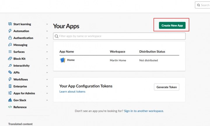Expand the Apps for Admins section arrow
The height and width of the screenshot is (126, 210).
[x=47, y=93]
